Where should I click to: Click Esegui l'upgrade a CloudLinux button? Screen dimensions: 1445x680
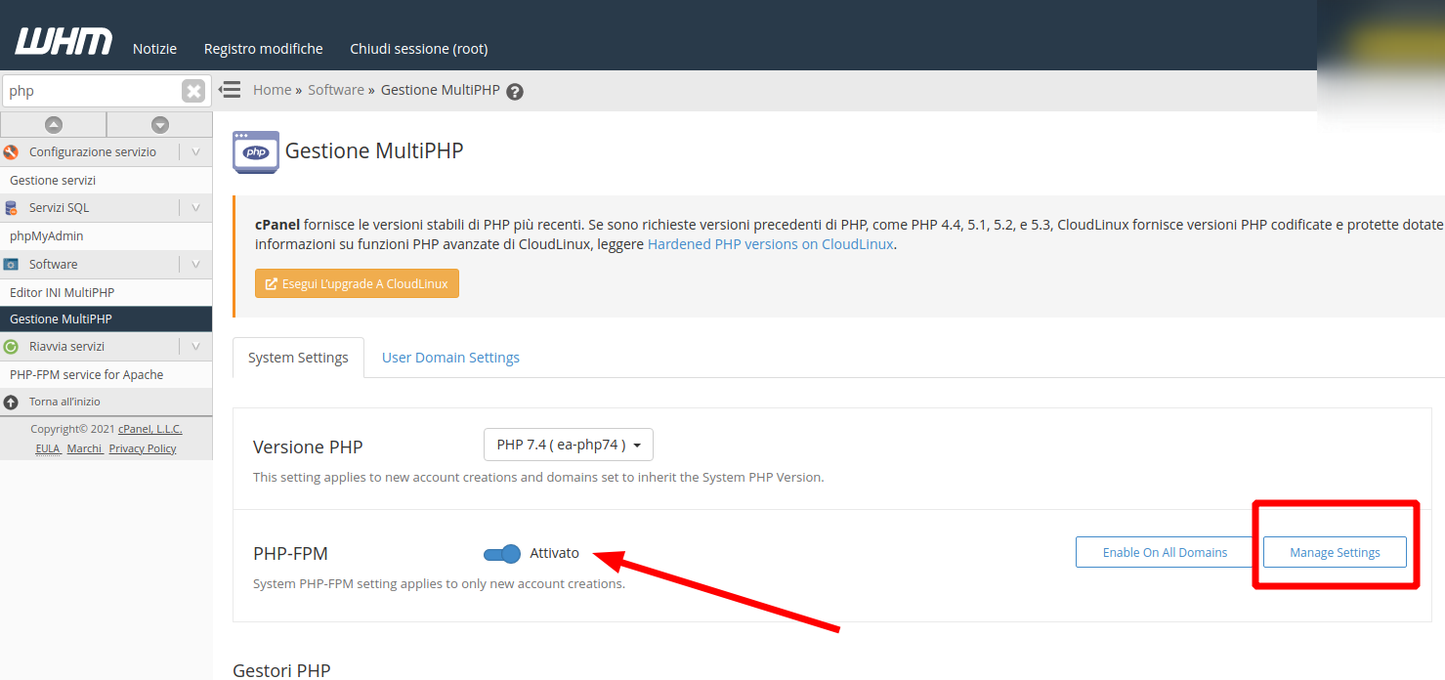point(357,284)
